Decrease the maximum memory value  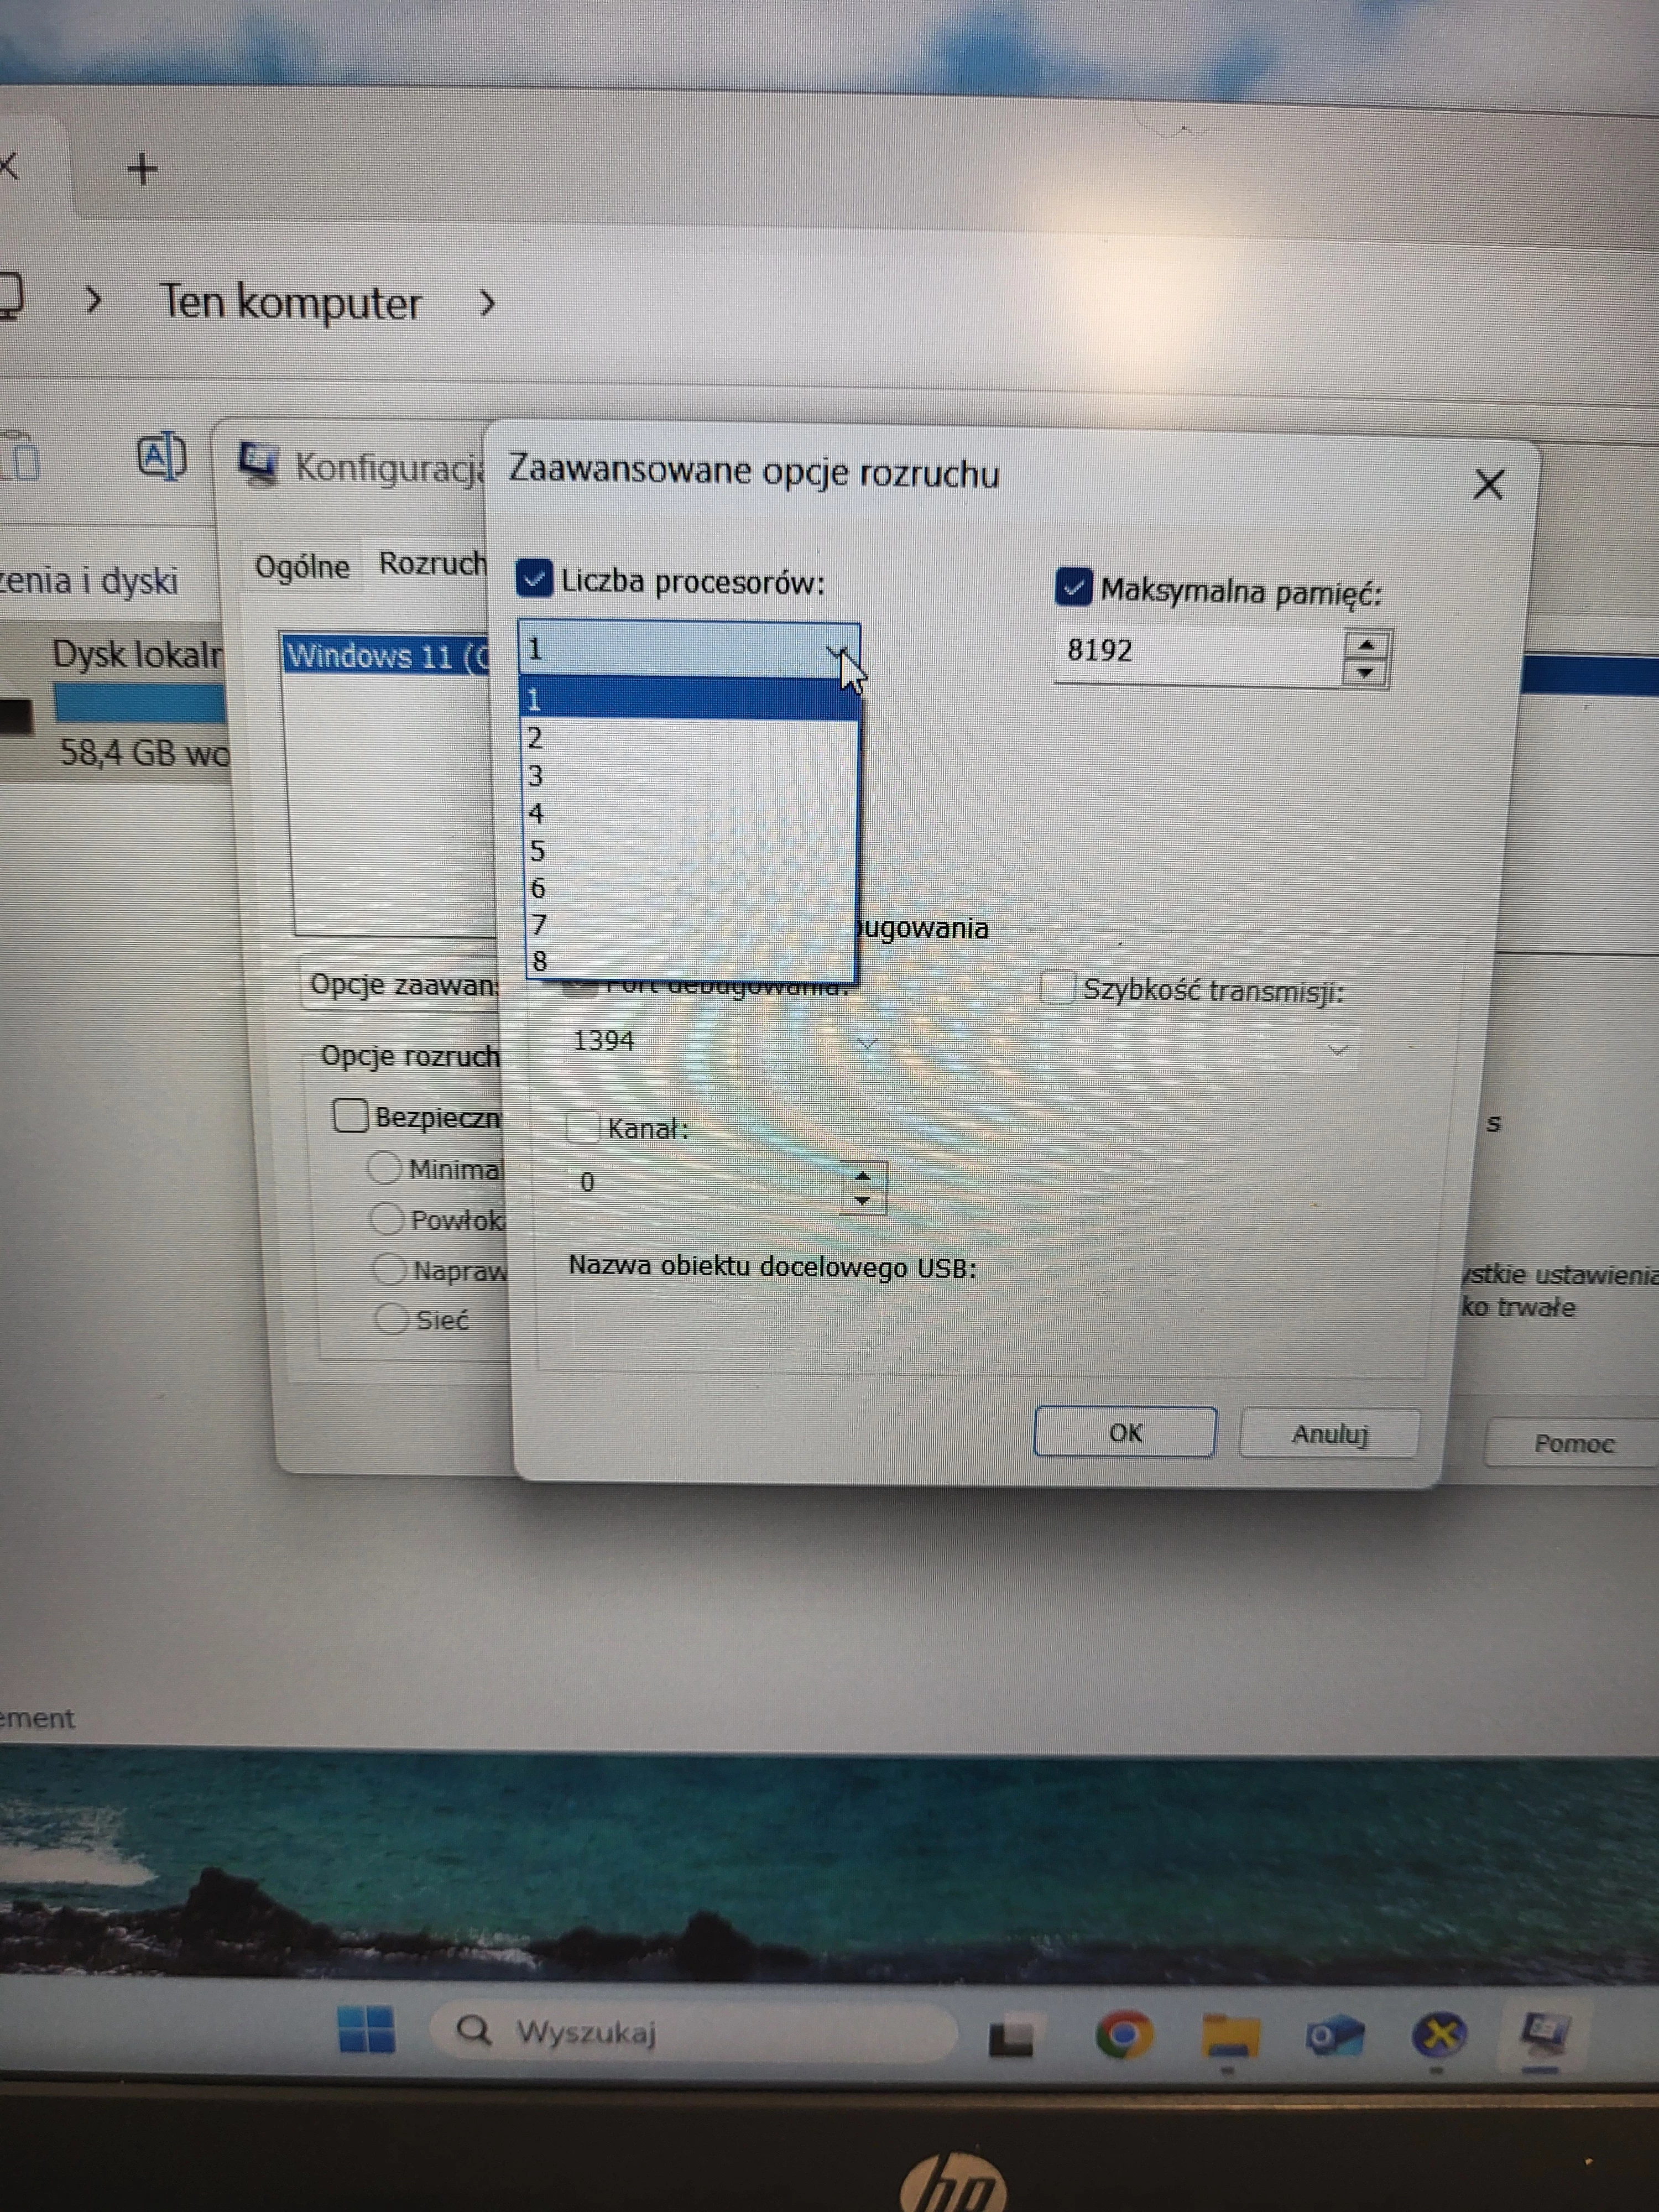pos(1365,673)
